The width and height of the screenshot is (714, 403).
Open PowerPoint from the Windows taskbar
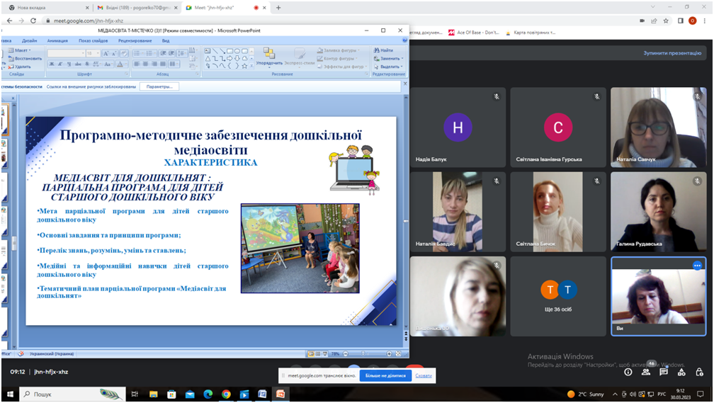pos(280,395)
